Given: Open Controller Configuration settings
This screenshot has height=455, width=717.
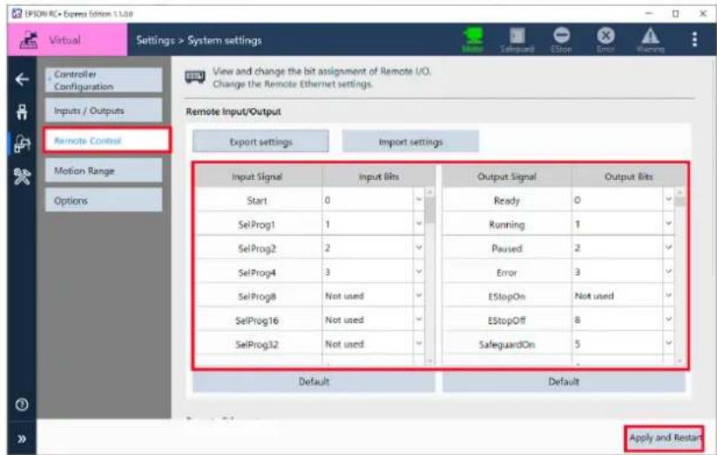Looking at the screenshot, I should click(x=104, y=80).
